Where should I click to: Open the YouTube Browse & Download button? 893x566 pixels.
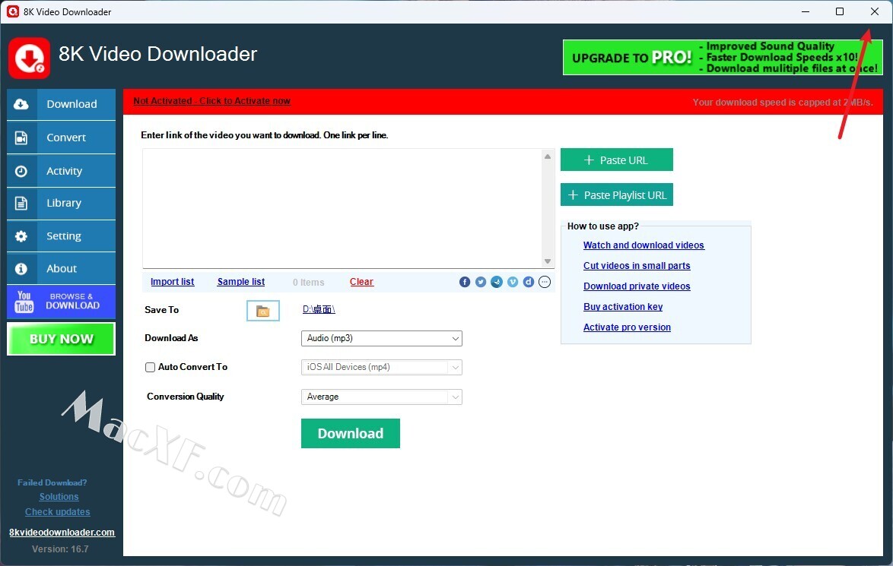pyautogui.click(x=61, y=302)
